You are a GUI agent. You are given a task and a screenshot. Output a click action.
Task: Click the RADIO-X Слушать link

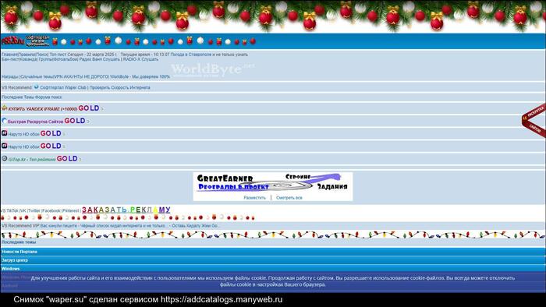tap(140, 59)
